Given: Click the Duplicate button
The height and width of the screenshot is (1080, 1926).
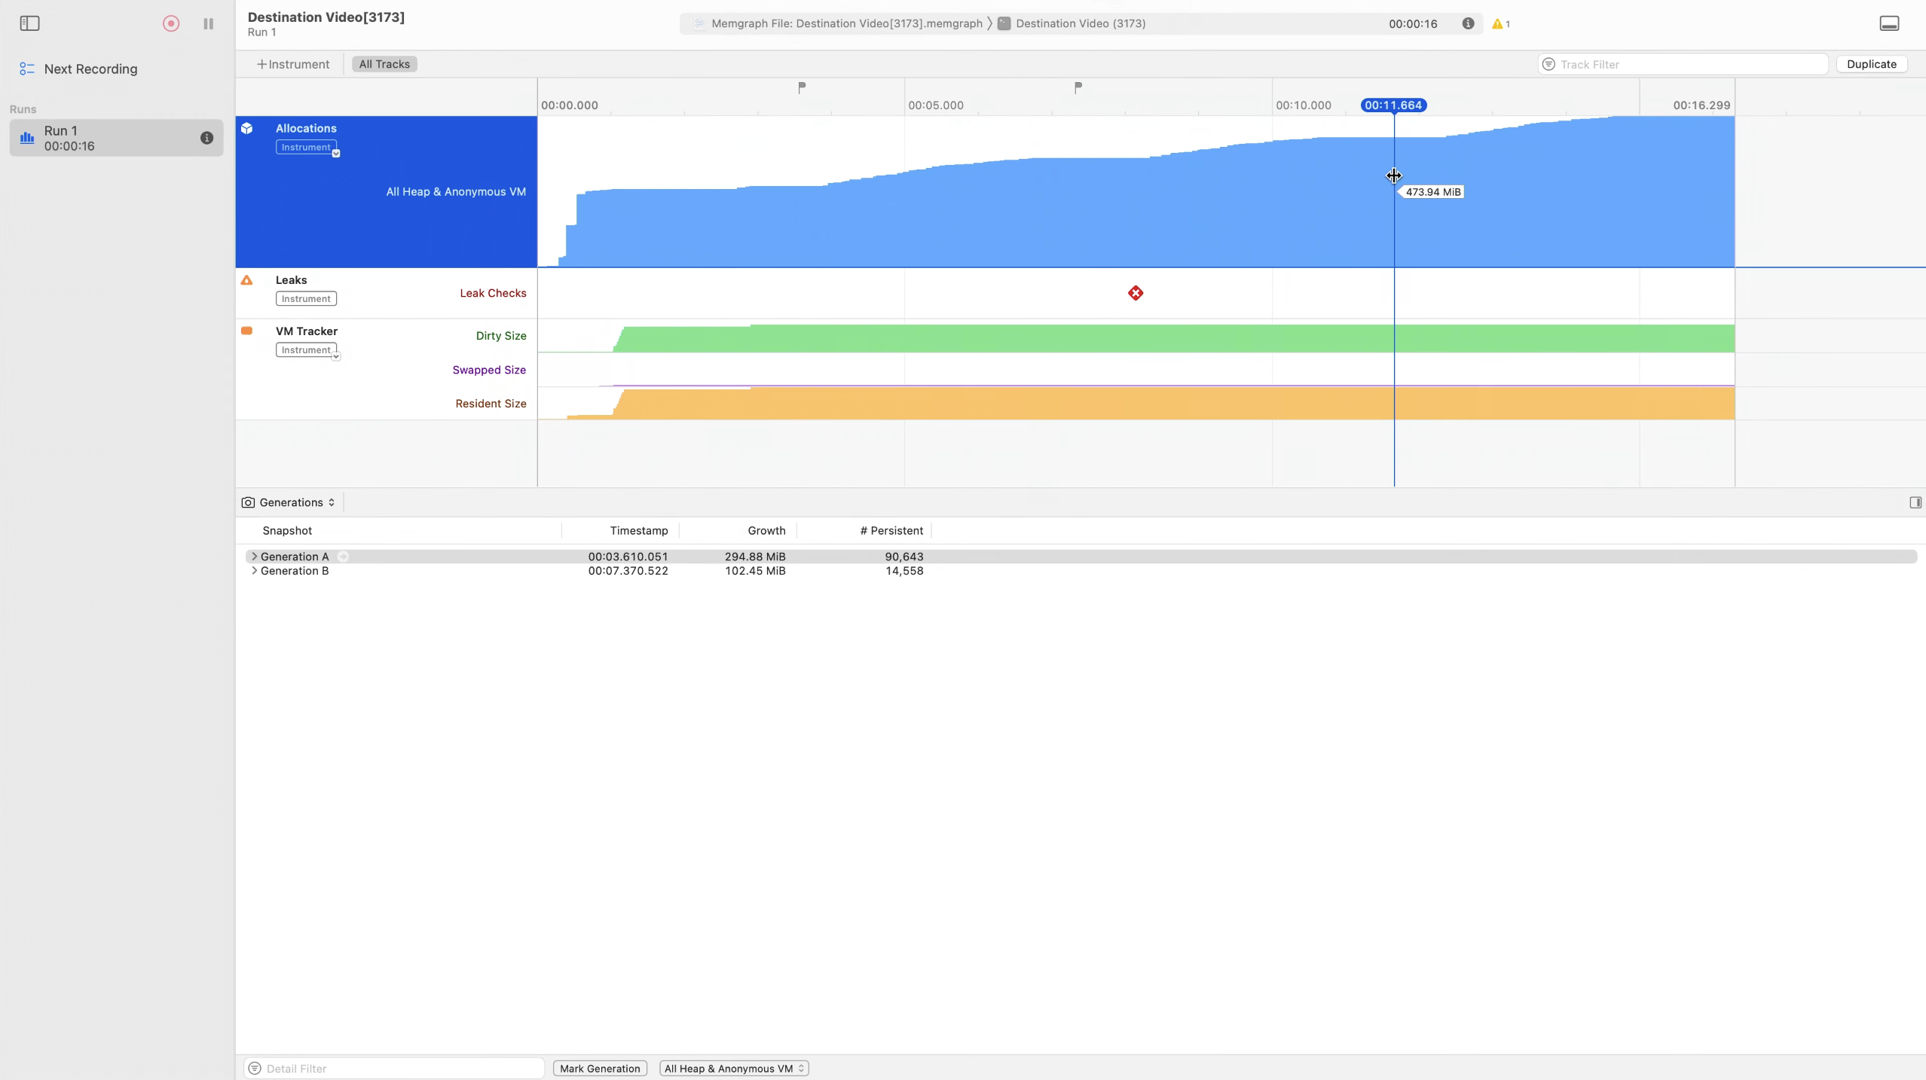Looking at the screenshot, I should coord(1871,64).
